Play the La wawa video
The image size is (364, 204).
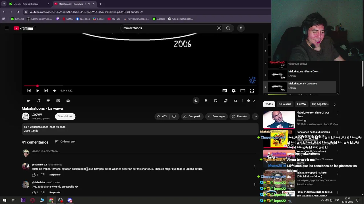38,91
